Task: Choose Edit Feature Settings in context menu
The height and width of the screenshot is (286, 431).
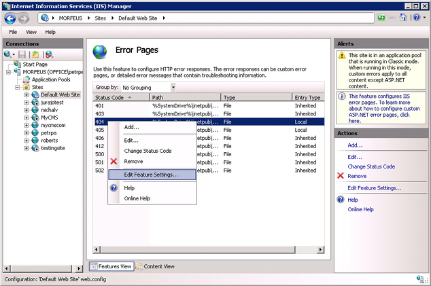Action: click(x=152, y=175)
